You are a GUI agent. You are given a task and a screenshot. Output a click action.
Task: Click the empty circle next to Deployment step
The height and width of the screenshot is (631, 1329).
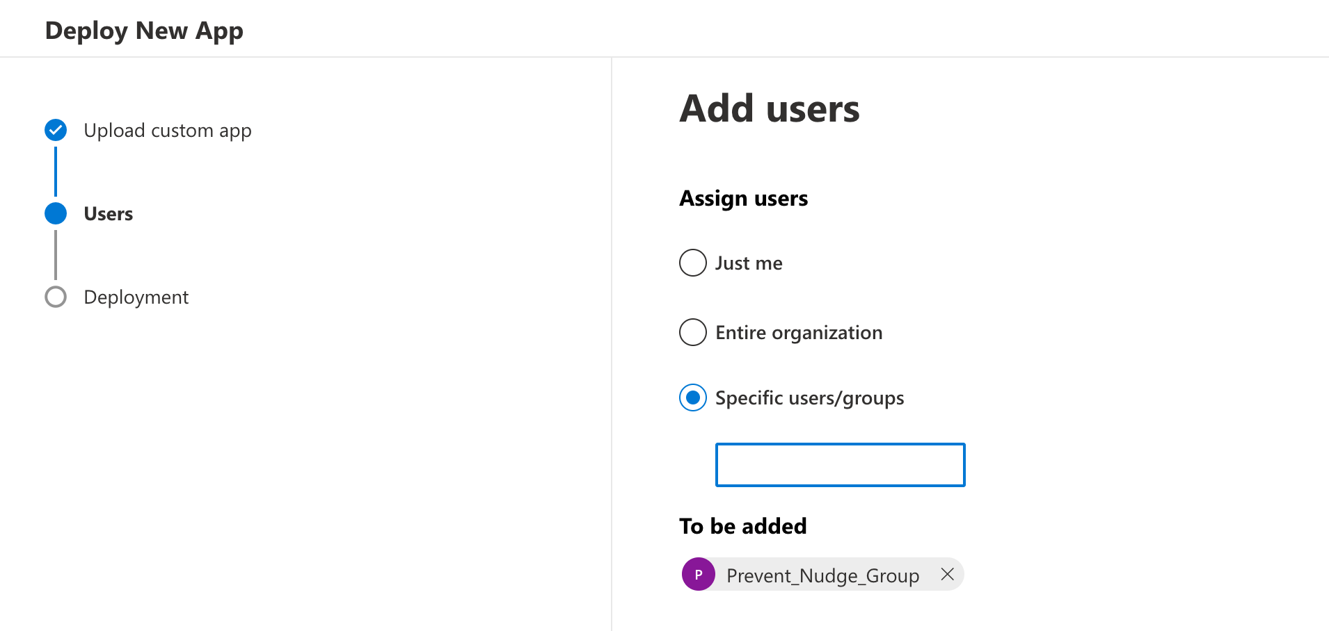(55, 297)
